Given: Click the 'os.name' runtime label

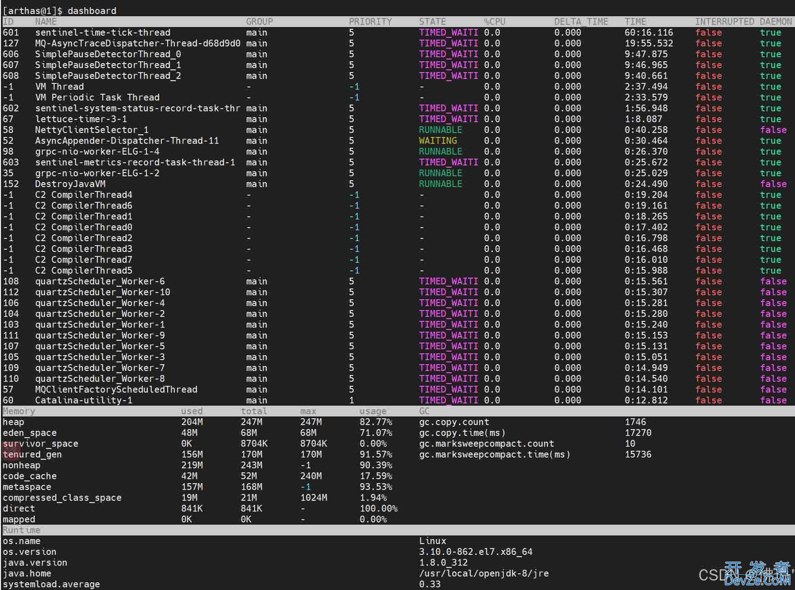Looking at the screenshot, I should pyautogui.click(x=22, y=541).
